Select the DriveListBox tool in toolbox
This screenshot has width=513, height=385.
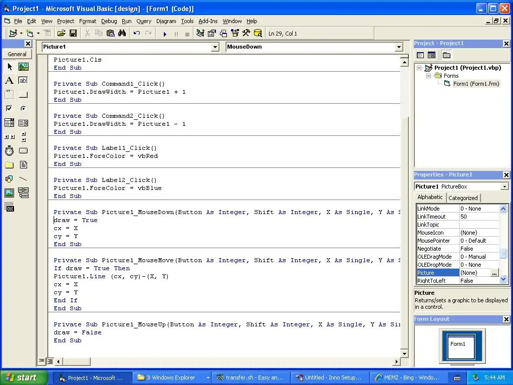(x=23, y=150)
